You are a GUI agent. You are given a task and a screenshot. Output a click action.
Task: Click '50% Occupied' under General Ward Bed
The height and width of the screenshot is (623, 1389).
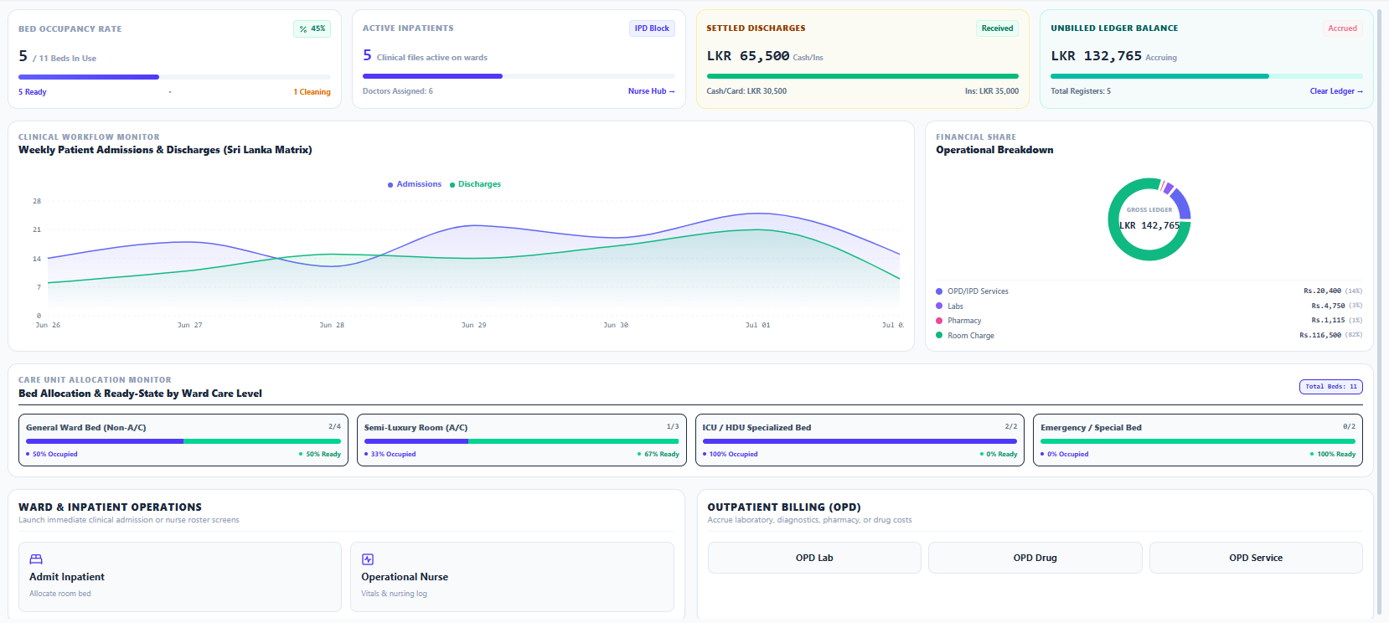coord(54,455)
